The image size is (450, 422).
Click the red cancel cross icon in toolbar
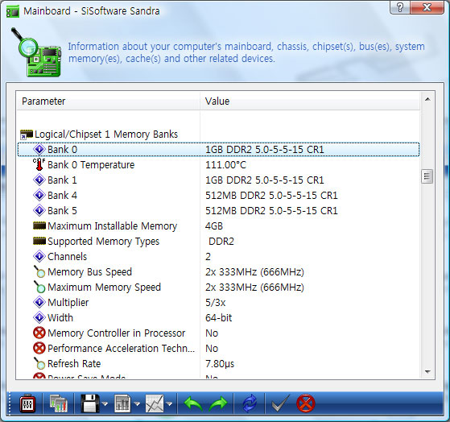[x=305, y=403]
